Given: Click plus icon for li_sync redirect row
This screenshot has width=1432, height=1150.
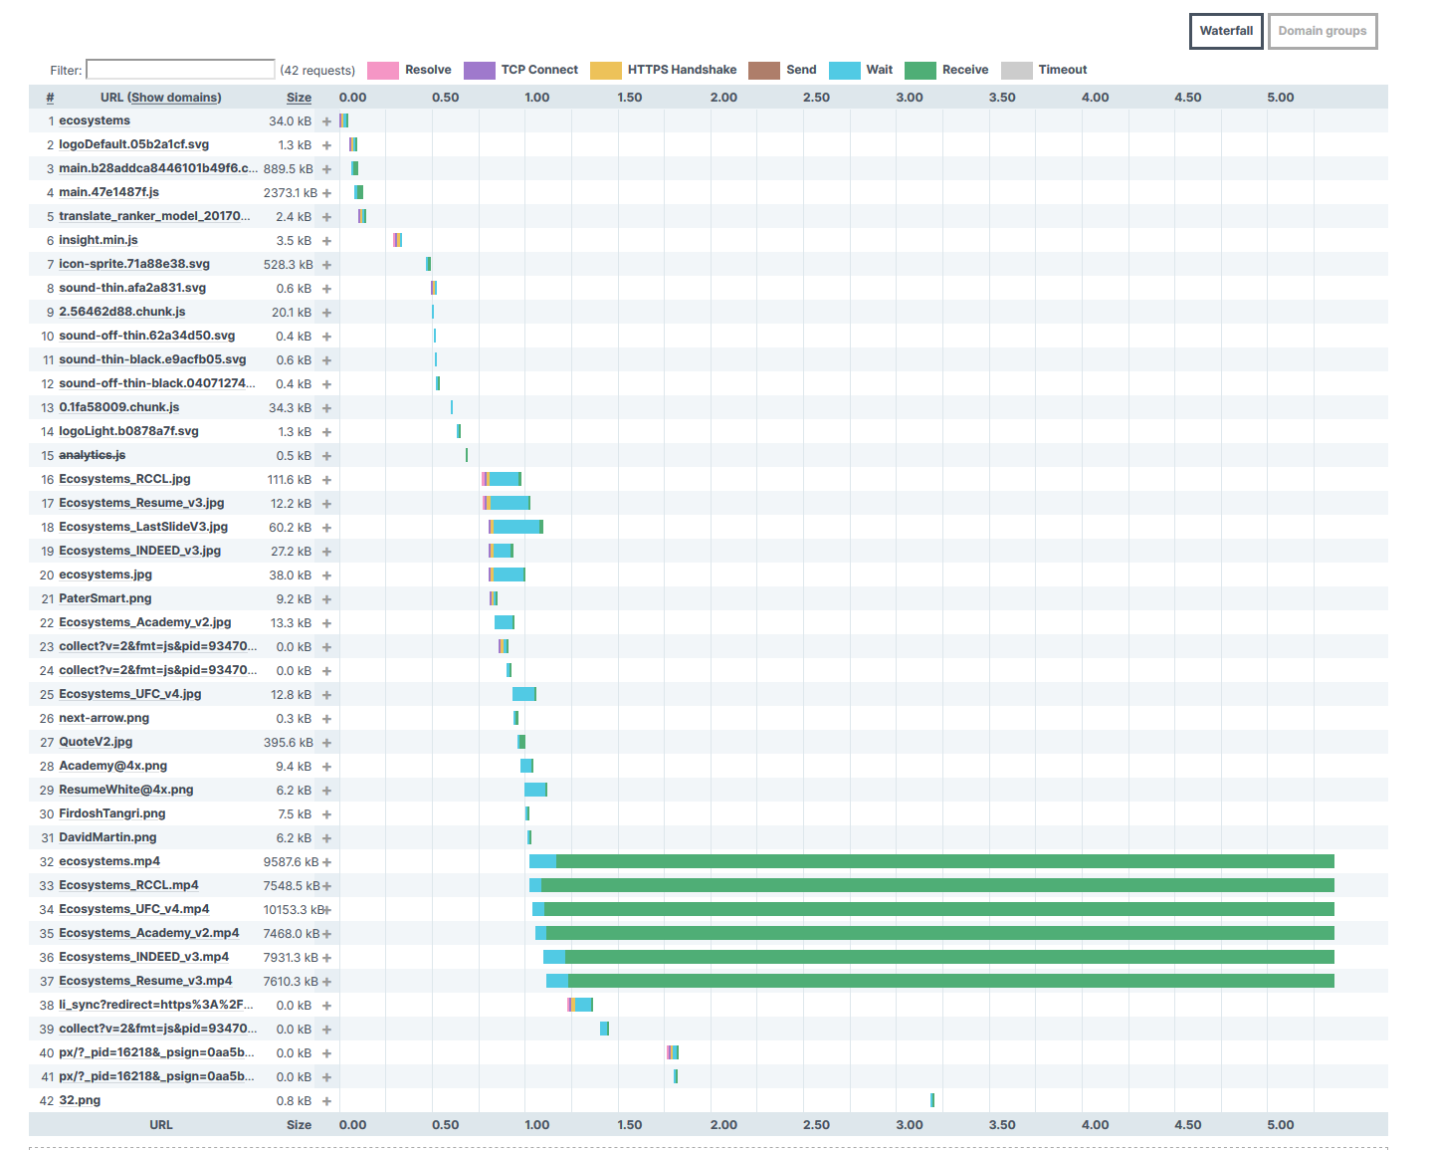Looking at the screenshot, I should 326,1006.
